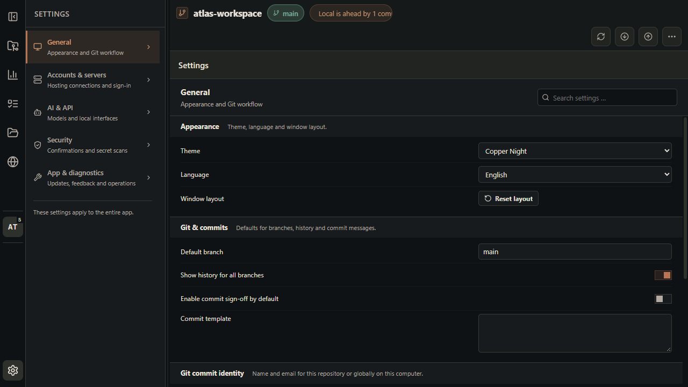Screen dimensions: 688x387
Task: Expand General chevron in settings list
Action: [149, 47]
